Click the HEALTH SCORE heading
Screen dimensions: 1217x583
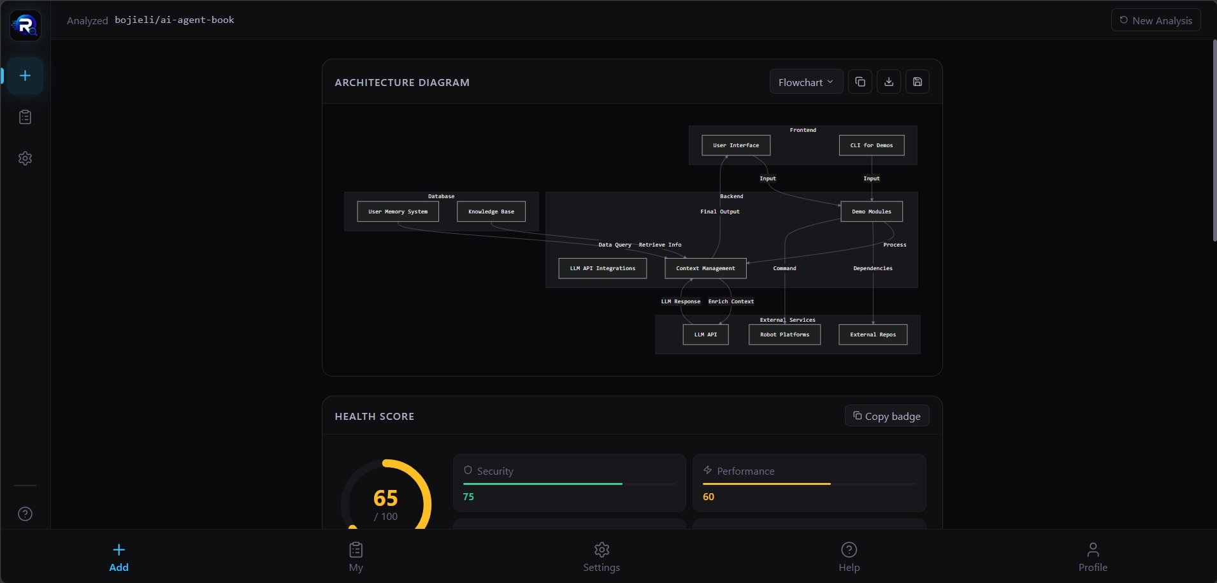375,416
